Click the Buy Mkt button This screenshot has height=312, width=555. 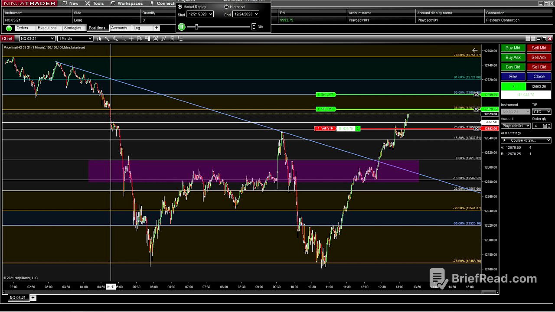coord(513,48)
